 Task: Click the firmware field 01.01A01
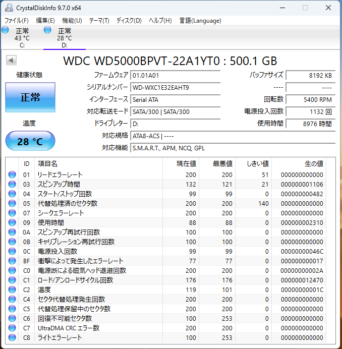pyautogui.click(x=175, y=76)
